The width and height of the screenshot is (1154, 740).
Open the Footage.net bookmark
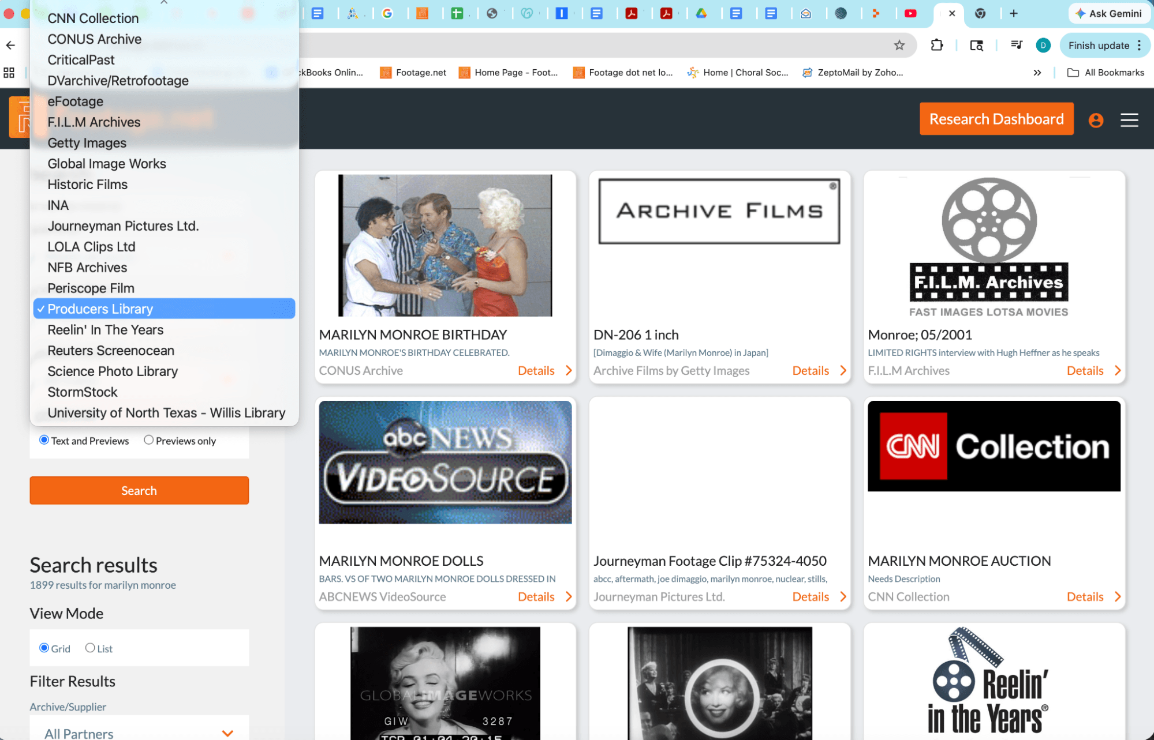[x=413, y=73]
